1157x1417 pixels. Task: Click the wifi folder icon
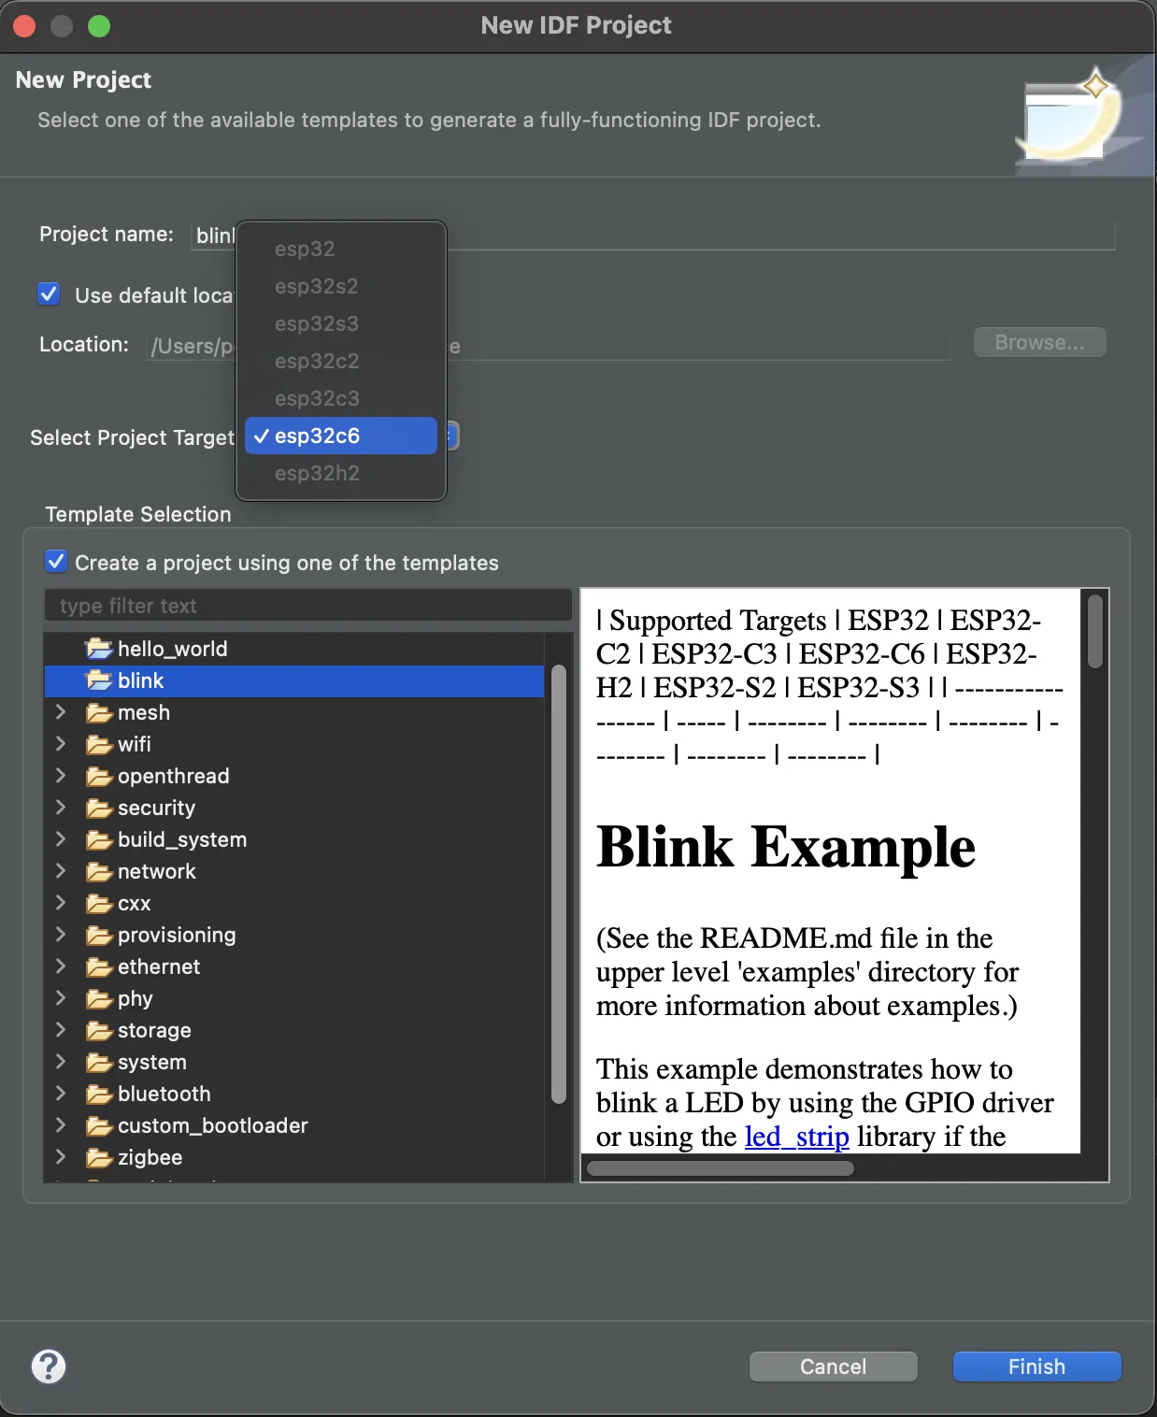point(98,745)
